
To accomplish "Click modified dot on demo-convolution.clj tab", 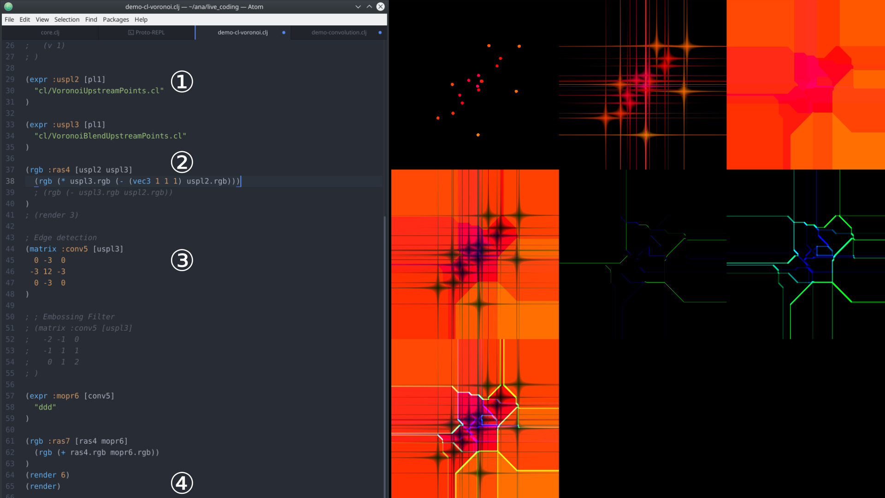I will click(x=380, y=32).
